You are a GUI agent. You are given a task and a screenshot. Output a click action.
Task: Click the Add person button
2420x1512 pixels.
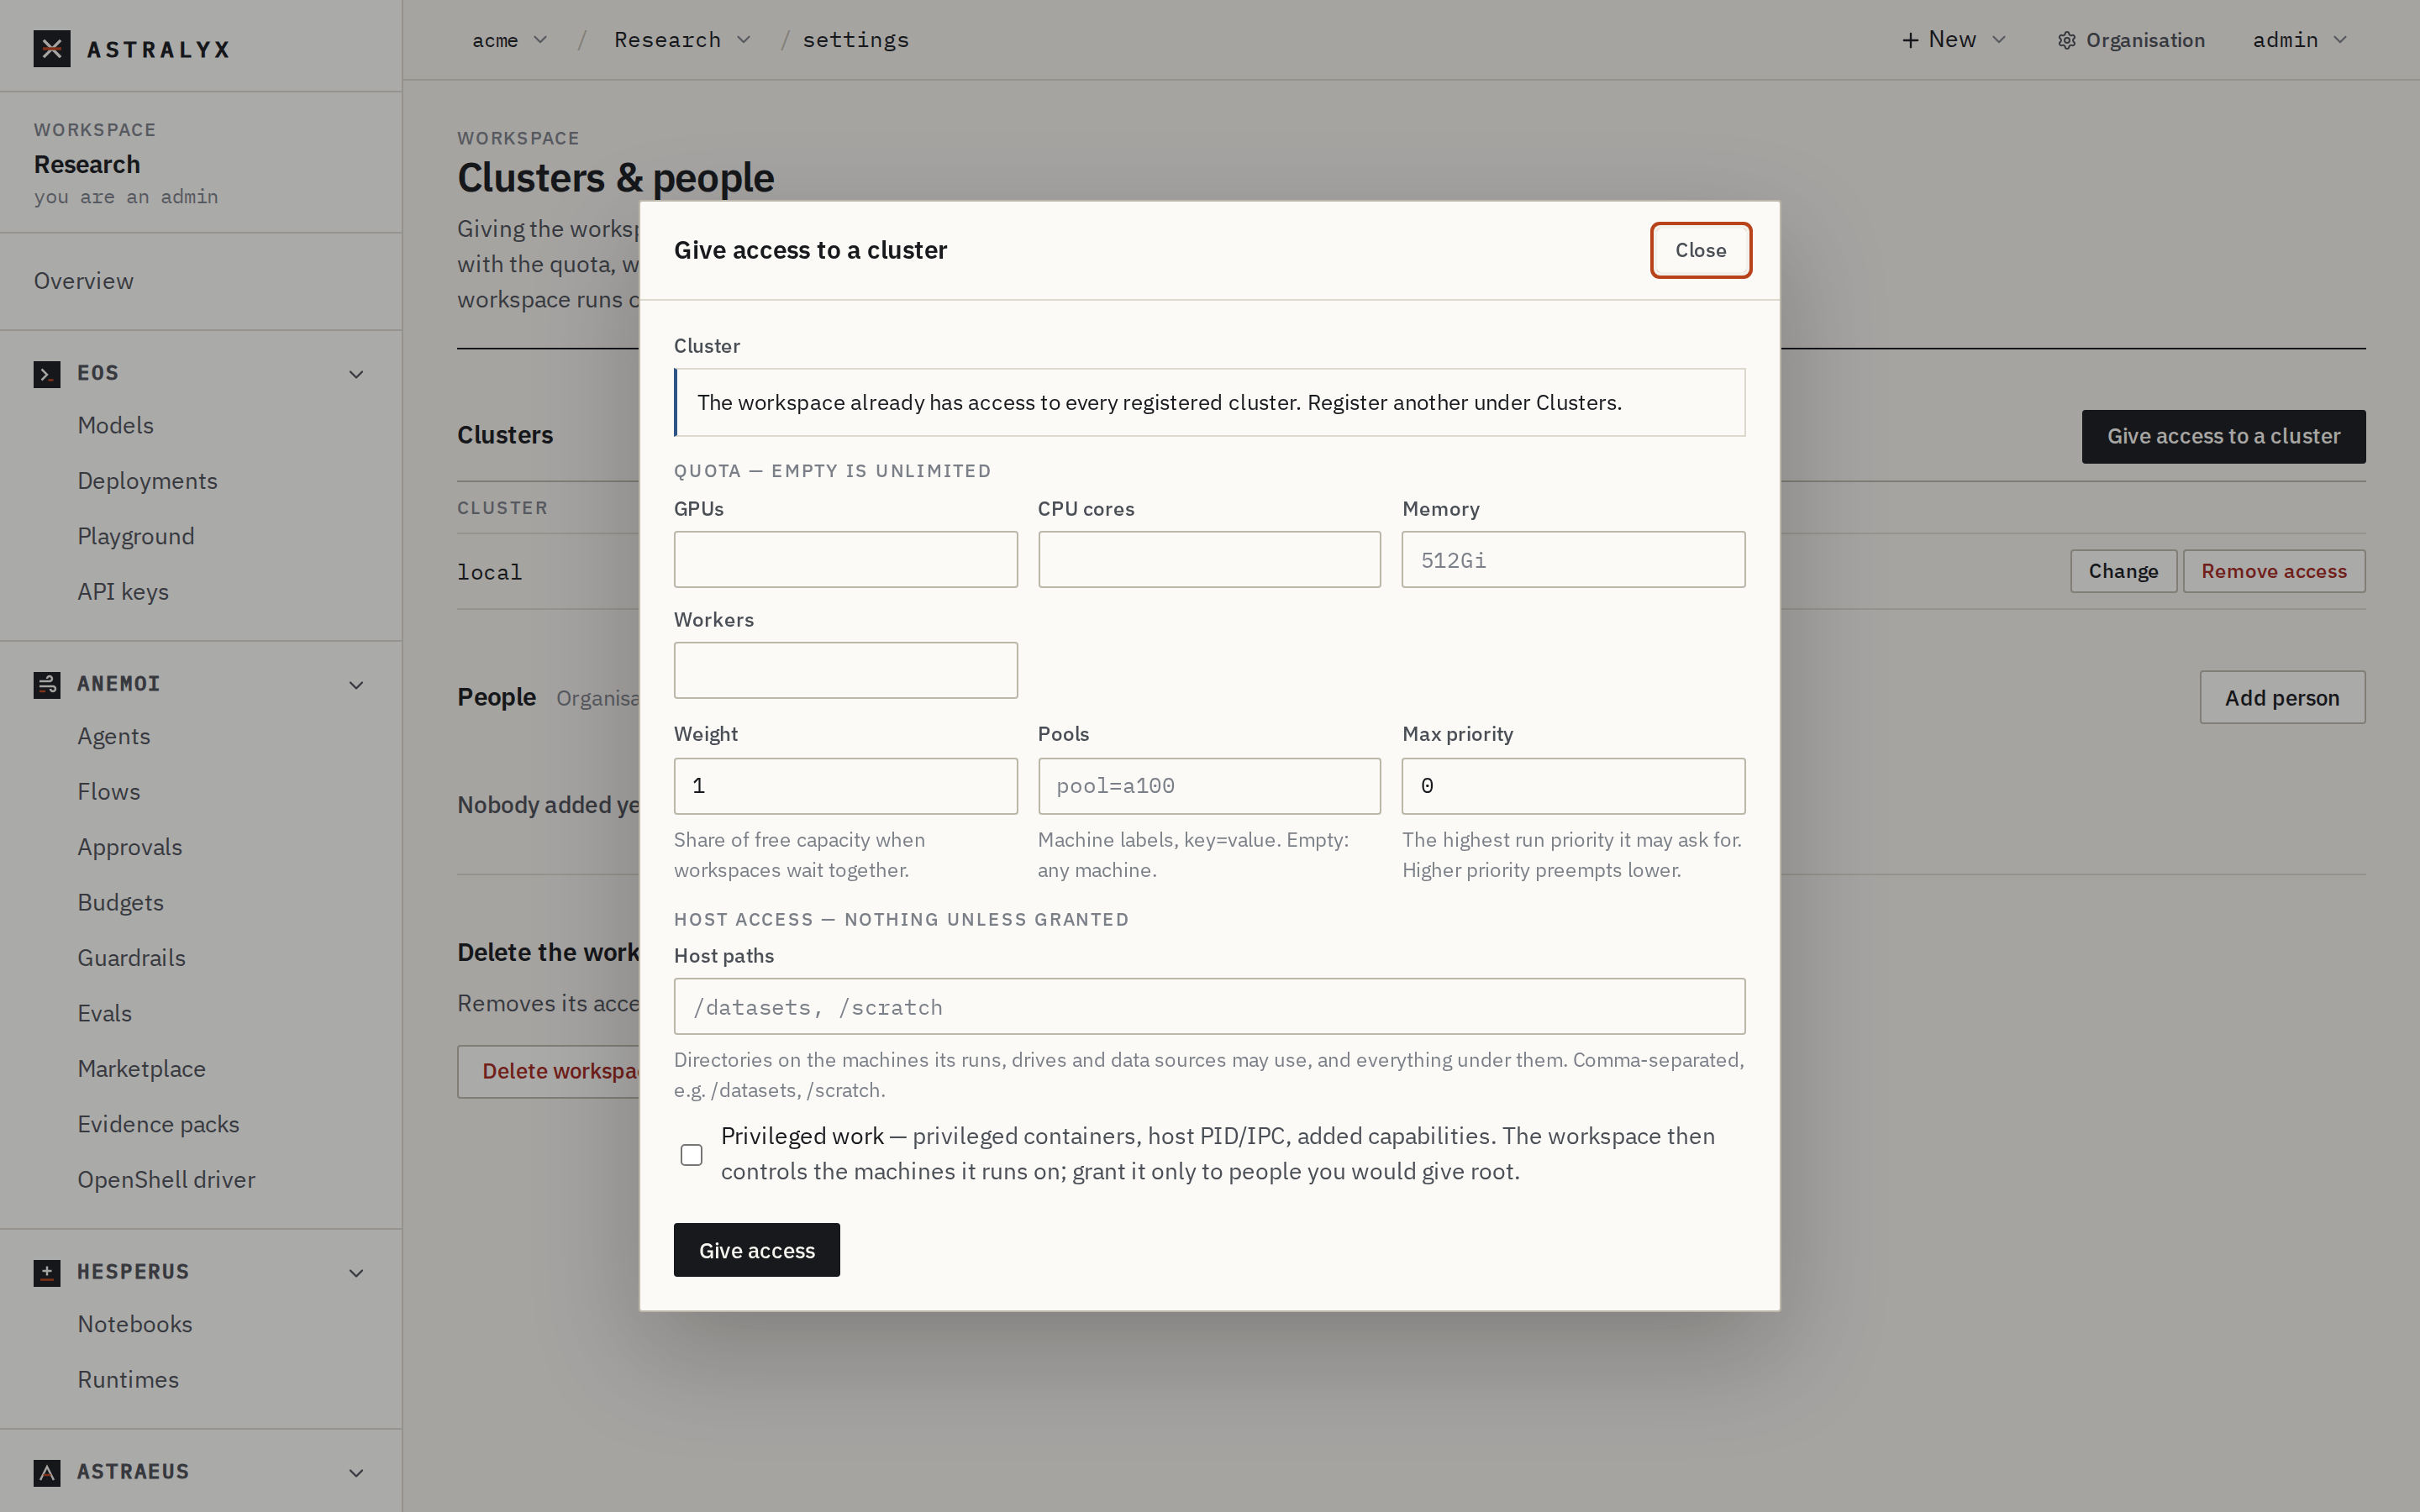[x=2282, y=698]
